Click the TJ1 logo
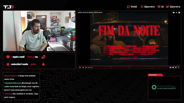Viewport: 184px width, 103px height. pyautogui.click(x=8, y=7)
